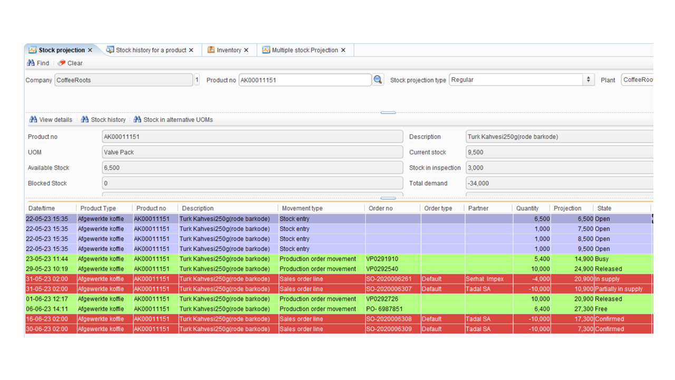Click the View details binoculars icon
675x380 pixels.
click(33, 120)
